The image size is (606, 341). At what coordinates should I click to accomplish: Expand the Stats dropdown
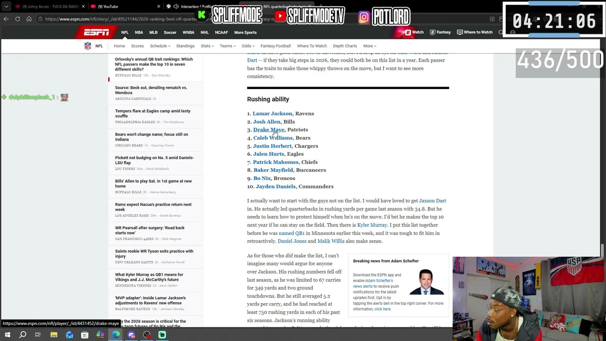point(207,46)
